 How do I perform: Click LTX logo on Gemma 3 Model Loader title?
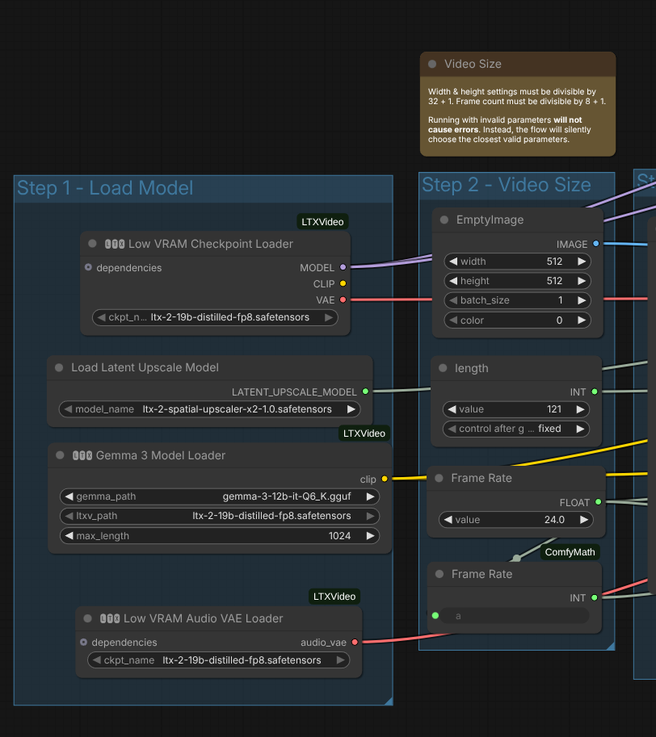82,455
